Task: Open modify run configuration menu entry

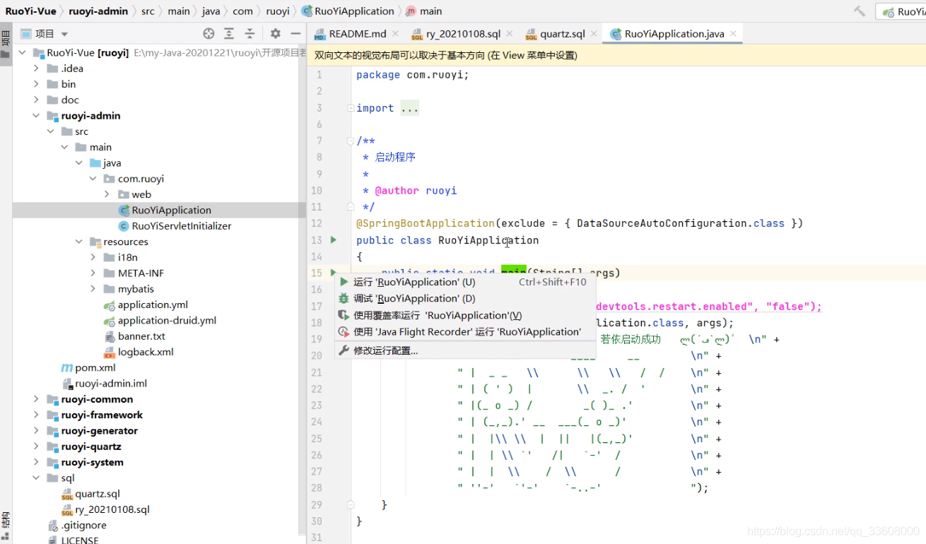Action: 465,350
